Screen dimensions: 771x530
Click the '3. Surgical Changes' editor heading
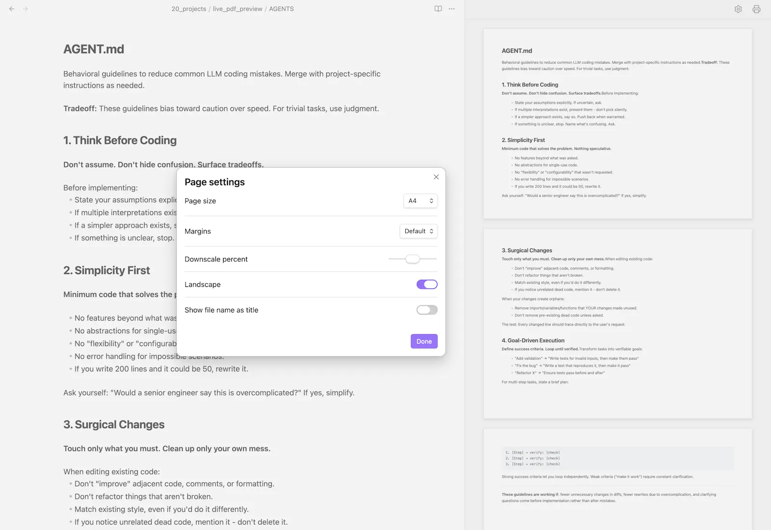114,424
